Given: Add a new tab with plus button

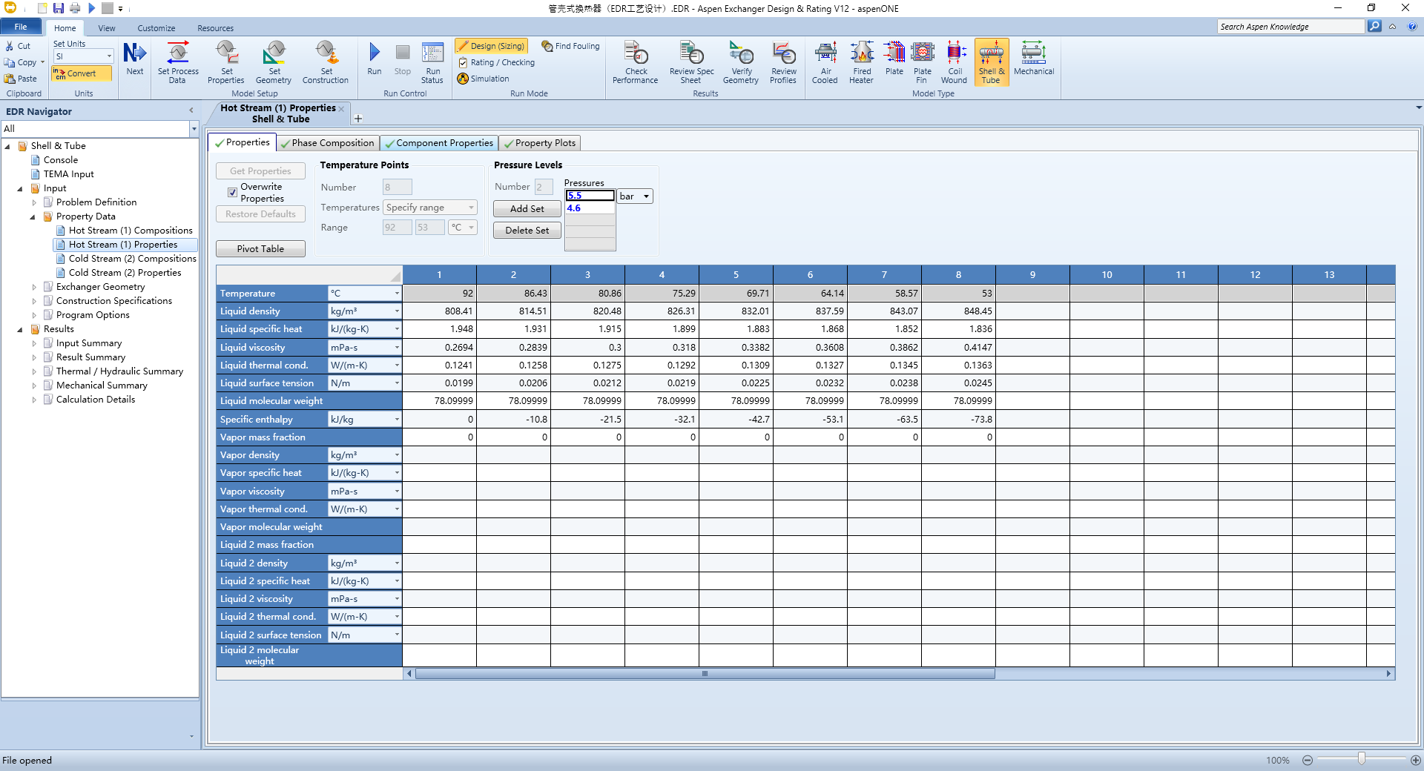Looking at the screenshot, I should [x=358, y=119].
